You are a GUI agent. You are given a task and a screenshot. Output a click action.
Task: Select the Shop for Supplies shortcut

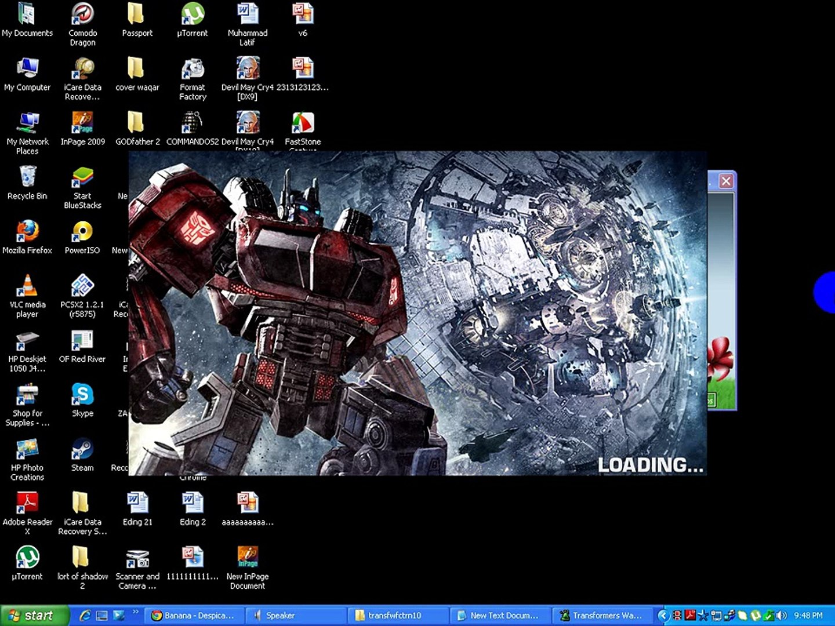pos(27,405)
